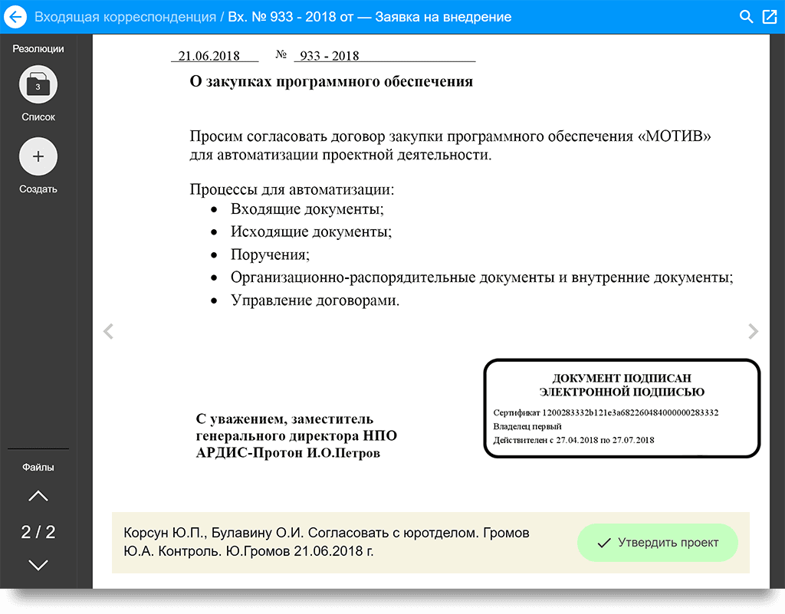The width and height of the screenshot is (785, 614).
Task: Show next page with right chevron
Action: coord(753,331)
